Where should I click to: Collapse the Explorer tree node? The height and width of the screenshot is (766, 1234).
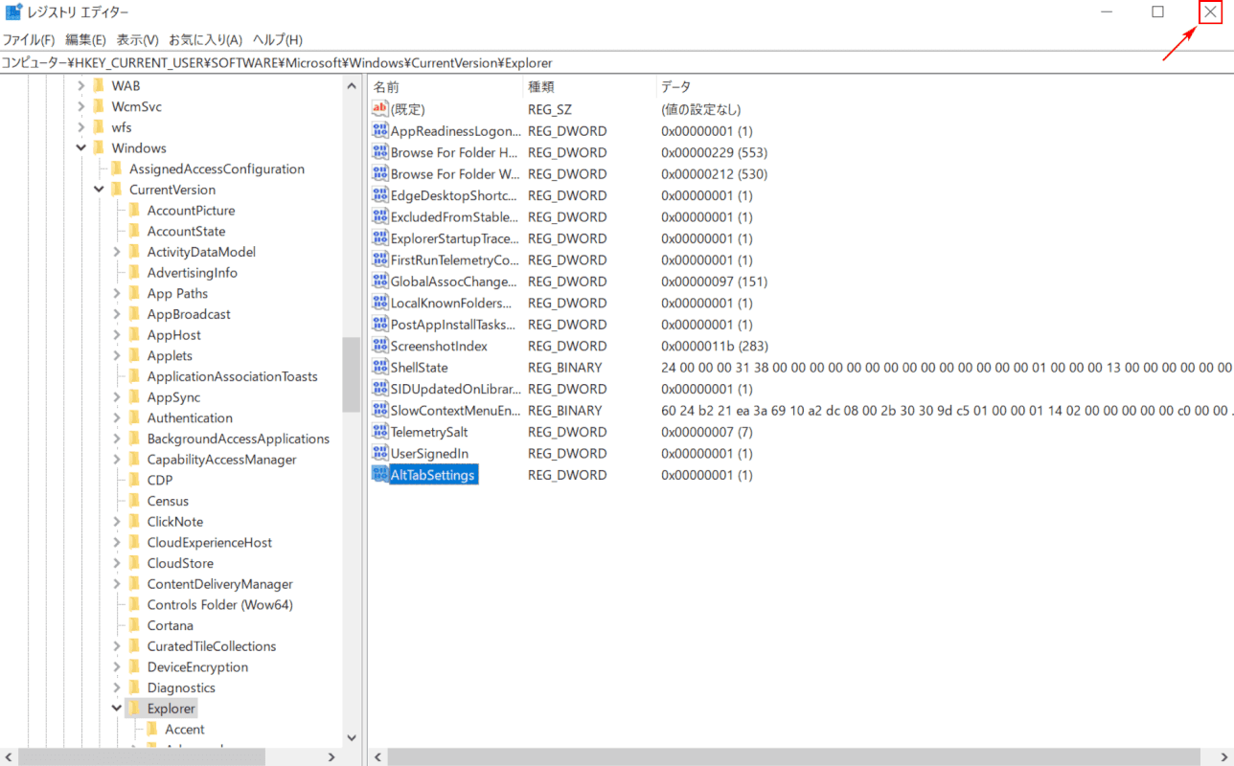coord(117,709)
